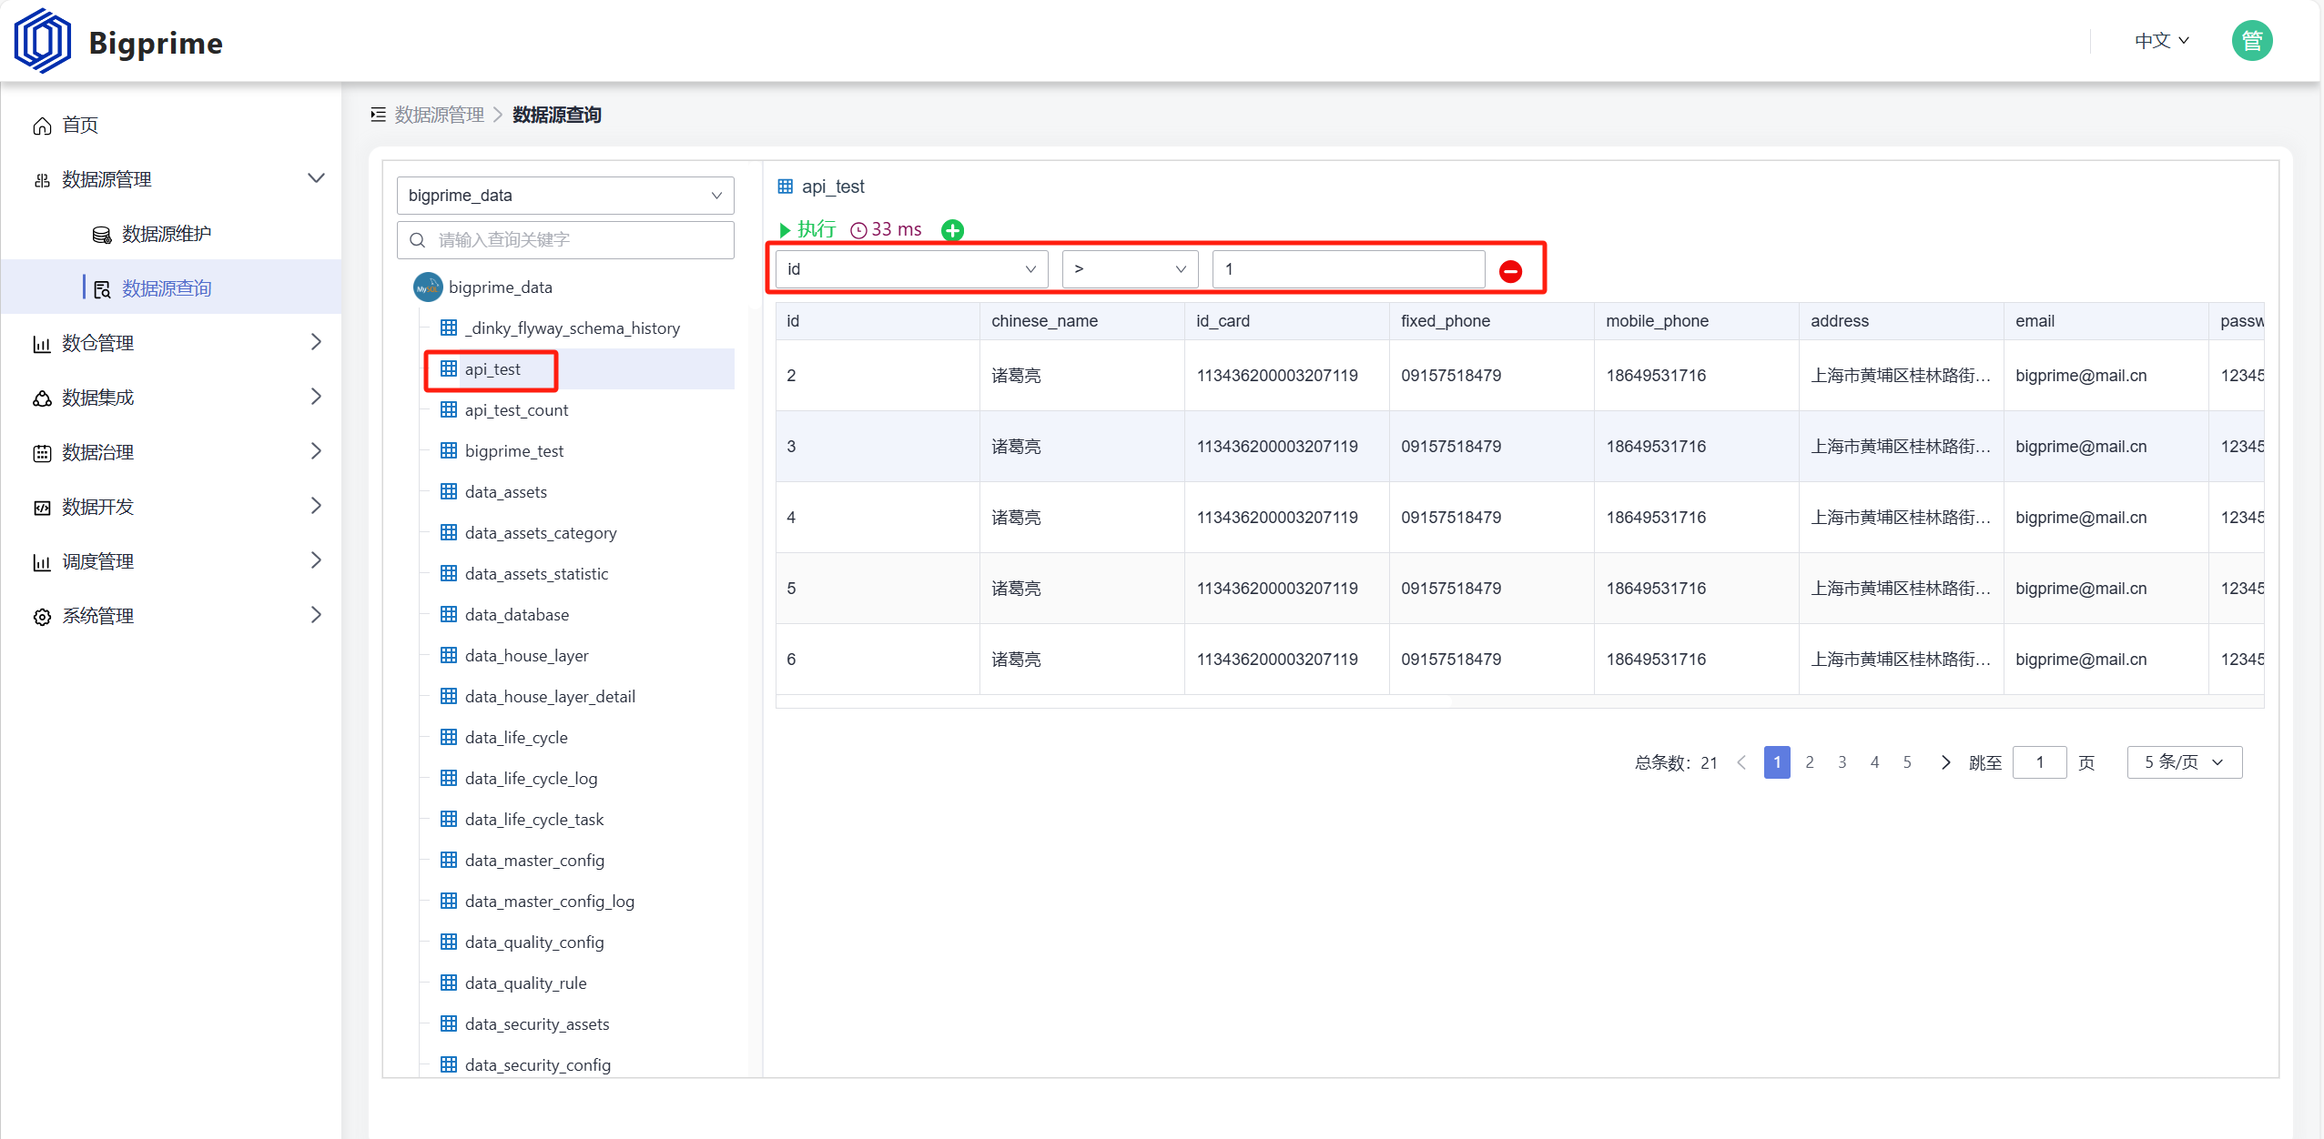This screenshot has width=2324, height=1139.
Task: Click the 数据源管理 breadcrumb link
Action: 440,115
